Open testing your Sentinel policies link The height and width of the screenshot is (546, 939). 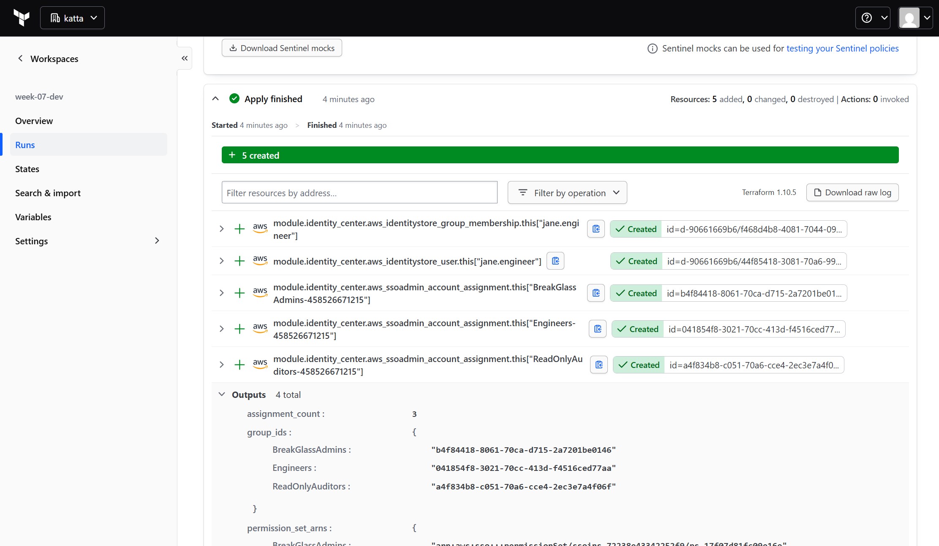coord(842,49)
